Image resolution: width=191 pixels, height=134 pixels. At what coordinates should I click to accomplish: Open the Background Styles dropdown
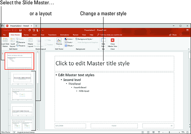[x=84, y=39]
